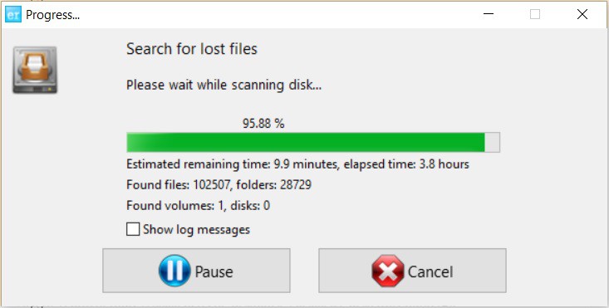Minimize the Progress window
Screen dimensions: 609x308
(x=489, y=14)
